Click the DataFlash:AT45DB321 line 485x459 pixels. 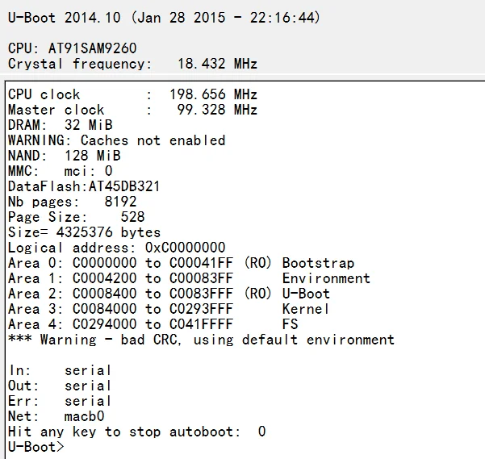[x=84, y=186]
